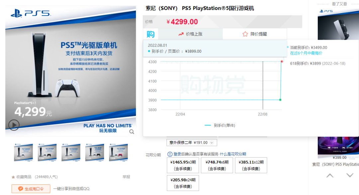Click the blue 购 shopping-party logo icon
Screen dimensions: 359x195
[151, 34]
